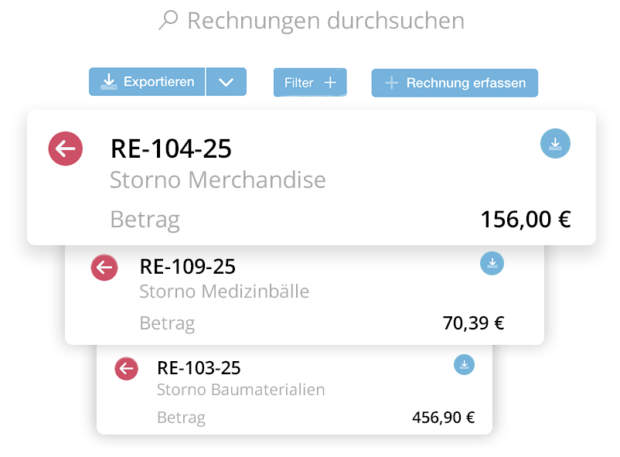
Task: Click the Rechnung erfassen button
Action: click(x=455, y=83)
